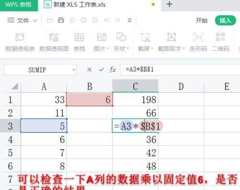
Task: Click cell A5 containing 7
Action: (x=44, y=153)
